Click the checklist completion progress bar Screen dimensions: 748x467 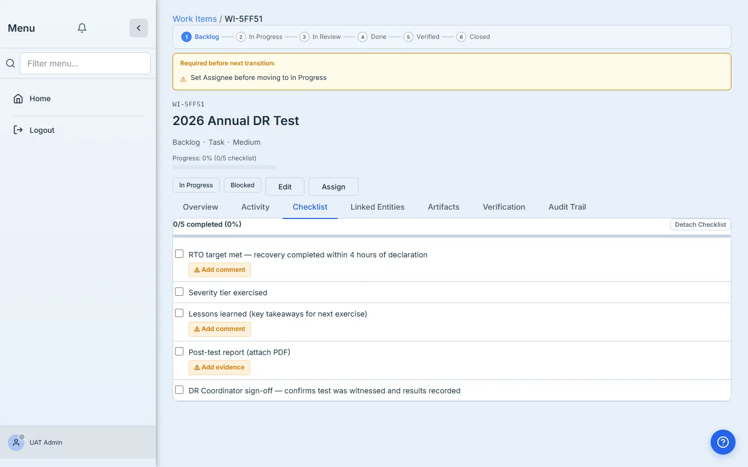[452, 236]
